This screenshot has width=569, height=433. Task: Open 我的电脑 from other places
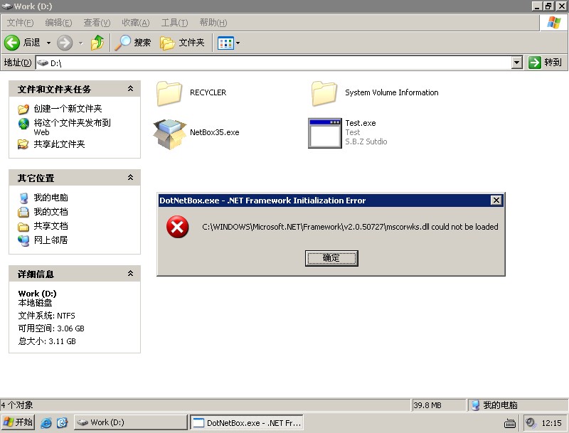coord(50,197)
